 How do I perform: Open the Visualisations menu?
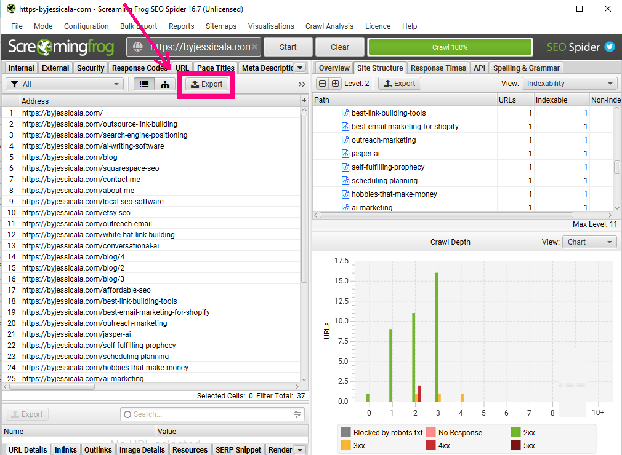point(271,26)
